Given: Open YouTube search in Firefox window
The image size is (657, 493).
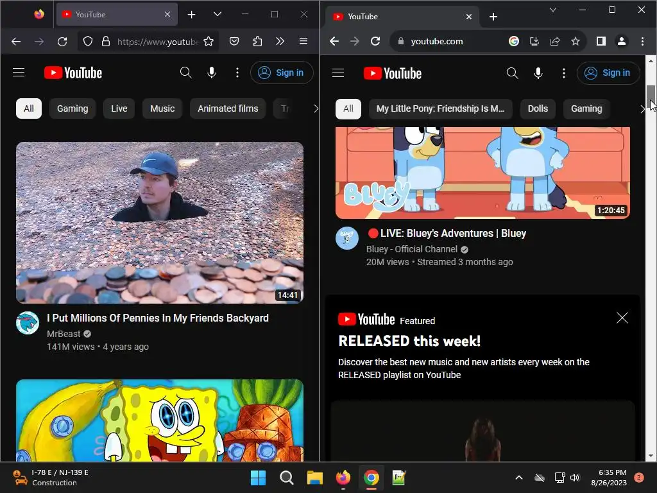Looking at the screenshot, I should 186,73.
